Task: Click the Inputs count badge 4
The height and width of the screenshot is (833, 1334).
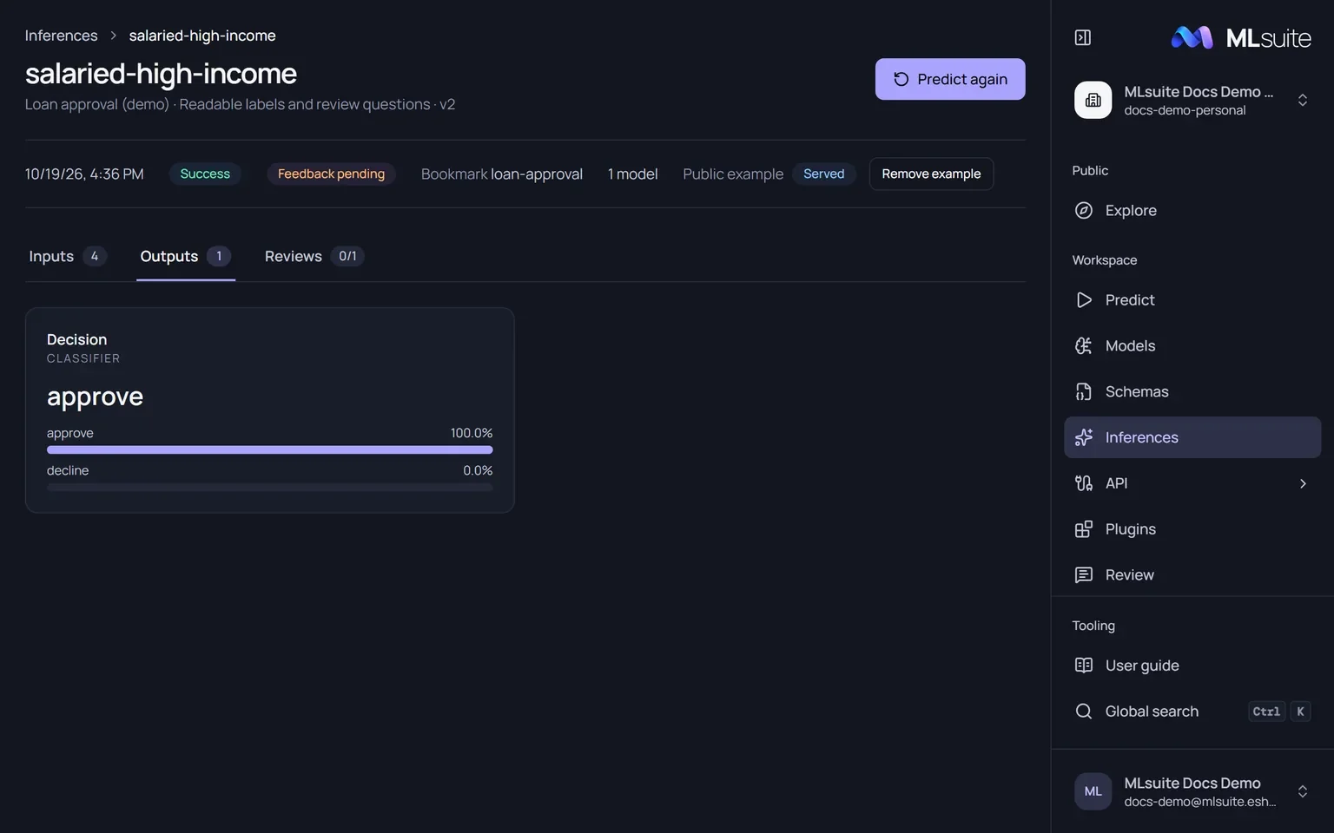Action: coord(95,256)
